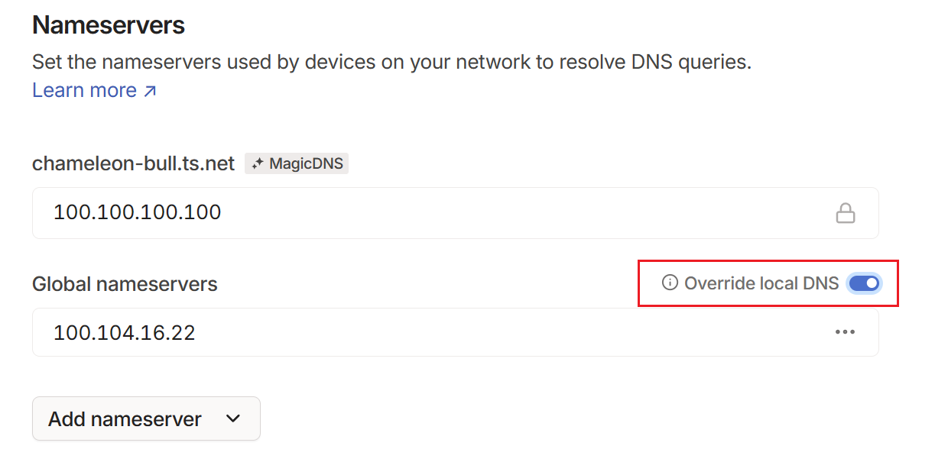Select the 100.104.16.22 global nameserver entry
This screenshot has height=475, width=935.
click(456, 332)
